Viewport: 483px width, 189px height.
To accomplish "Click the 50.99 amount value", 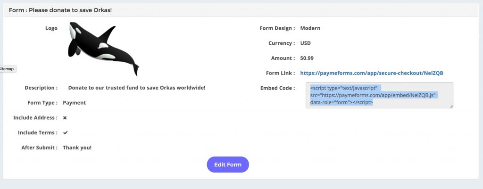I will coord(307,58).
